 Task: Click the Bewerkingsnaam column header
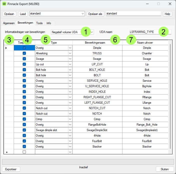click(97, 43)
